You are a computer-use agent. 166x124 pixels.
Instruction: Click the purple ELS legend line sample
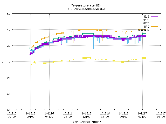154,17
